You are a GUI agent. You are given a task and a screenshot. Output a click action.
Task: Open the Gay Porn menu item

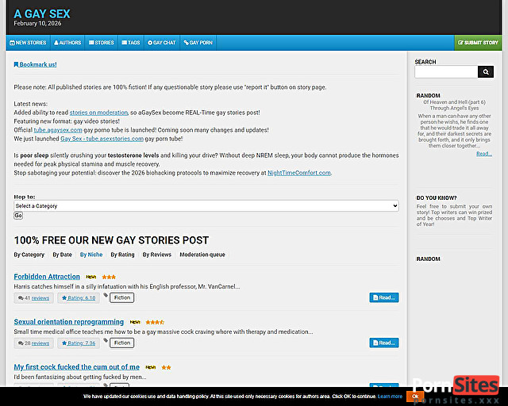click(198, 43)
